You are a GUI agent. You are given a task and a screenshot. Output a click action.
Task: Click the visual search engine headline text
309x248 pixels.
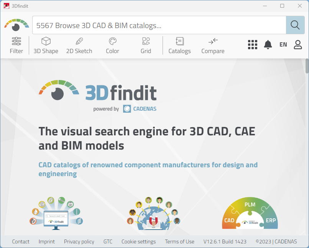click(x=147, y=138)
